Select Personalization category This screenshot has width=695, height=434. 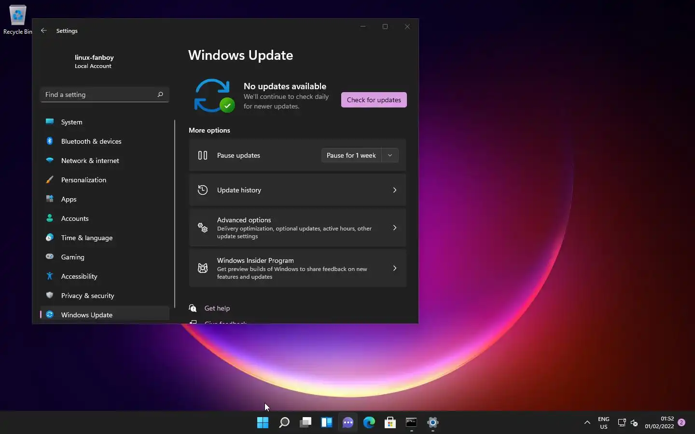point(105,180)
